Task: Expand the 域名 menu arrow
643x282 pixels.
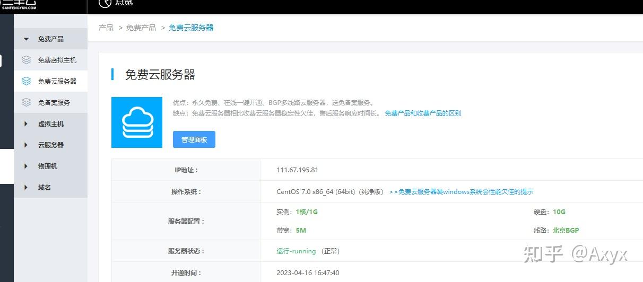Action: [26, 187]
